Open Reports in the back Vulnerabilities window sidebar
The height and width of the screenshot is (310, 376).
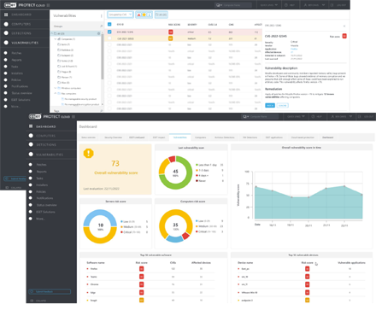pos(16,60)
